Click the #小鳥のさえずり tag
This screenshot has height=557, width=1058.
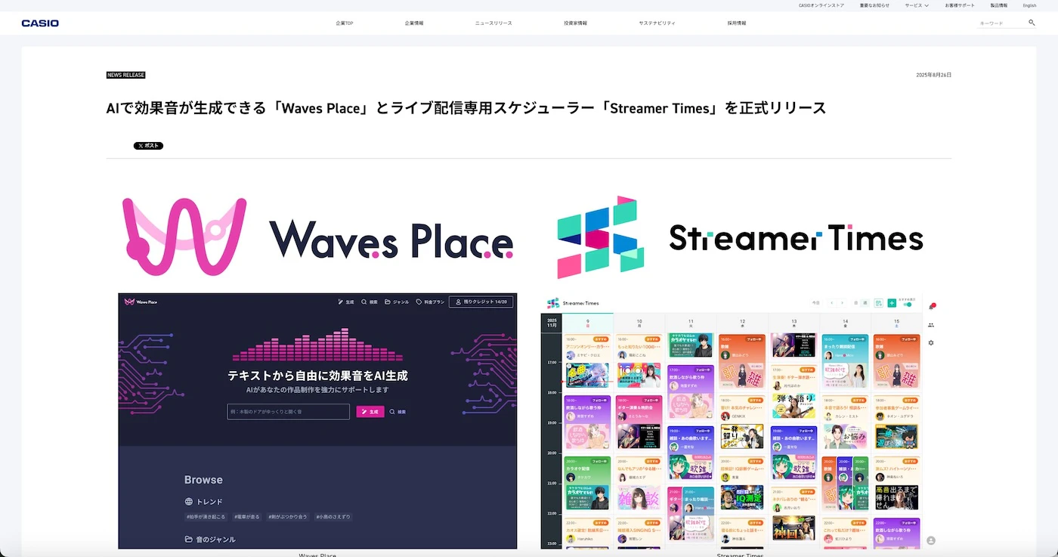[x=333, y=517]
